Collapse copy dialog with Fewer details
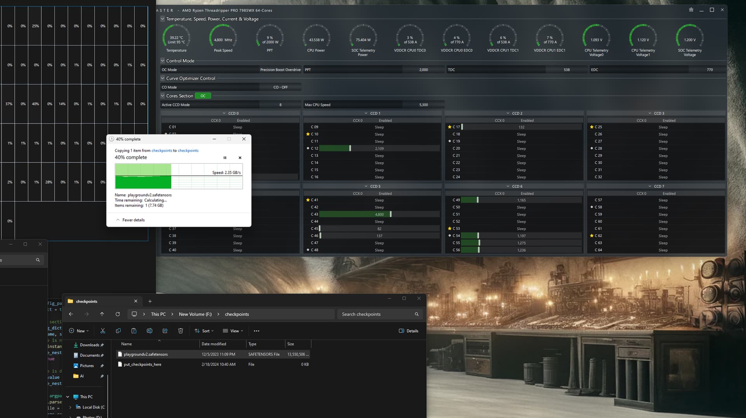This screenshot has width=746, height=418. (x=130, y=220)
